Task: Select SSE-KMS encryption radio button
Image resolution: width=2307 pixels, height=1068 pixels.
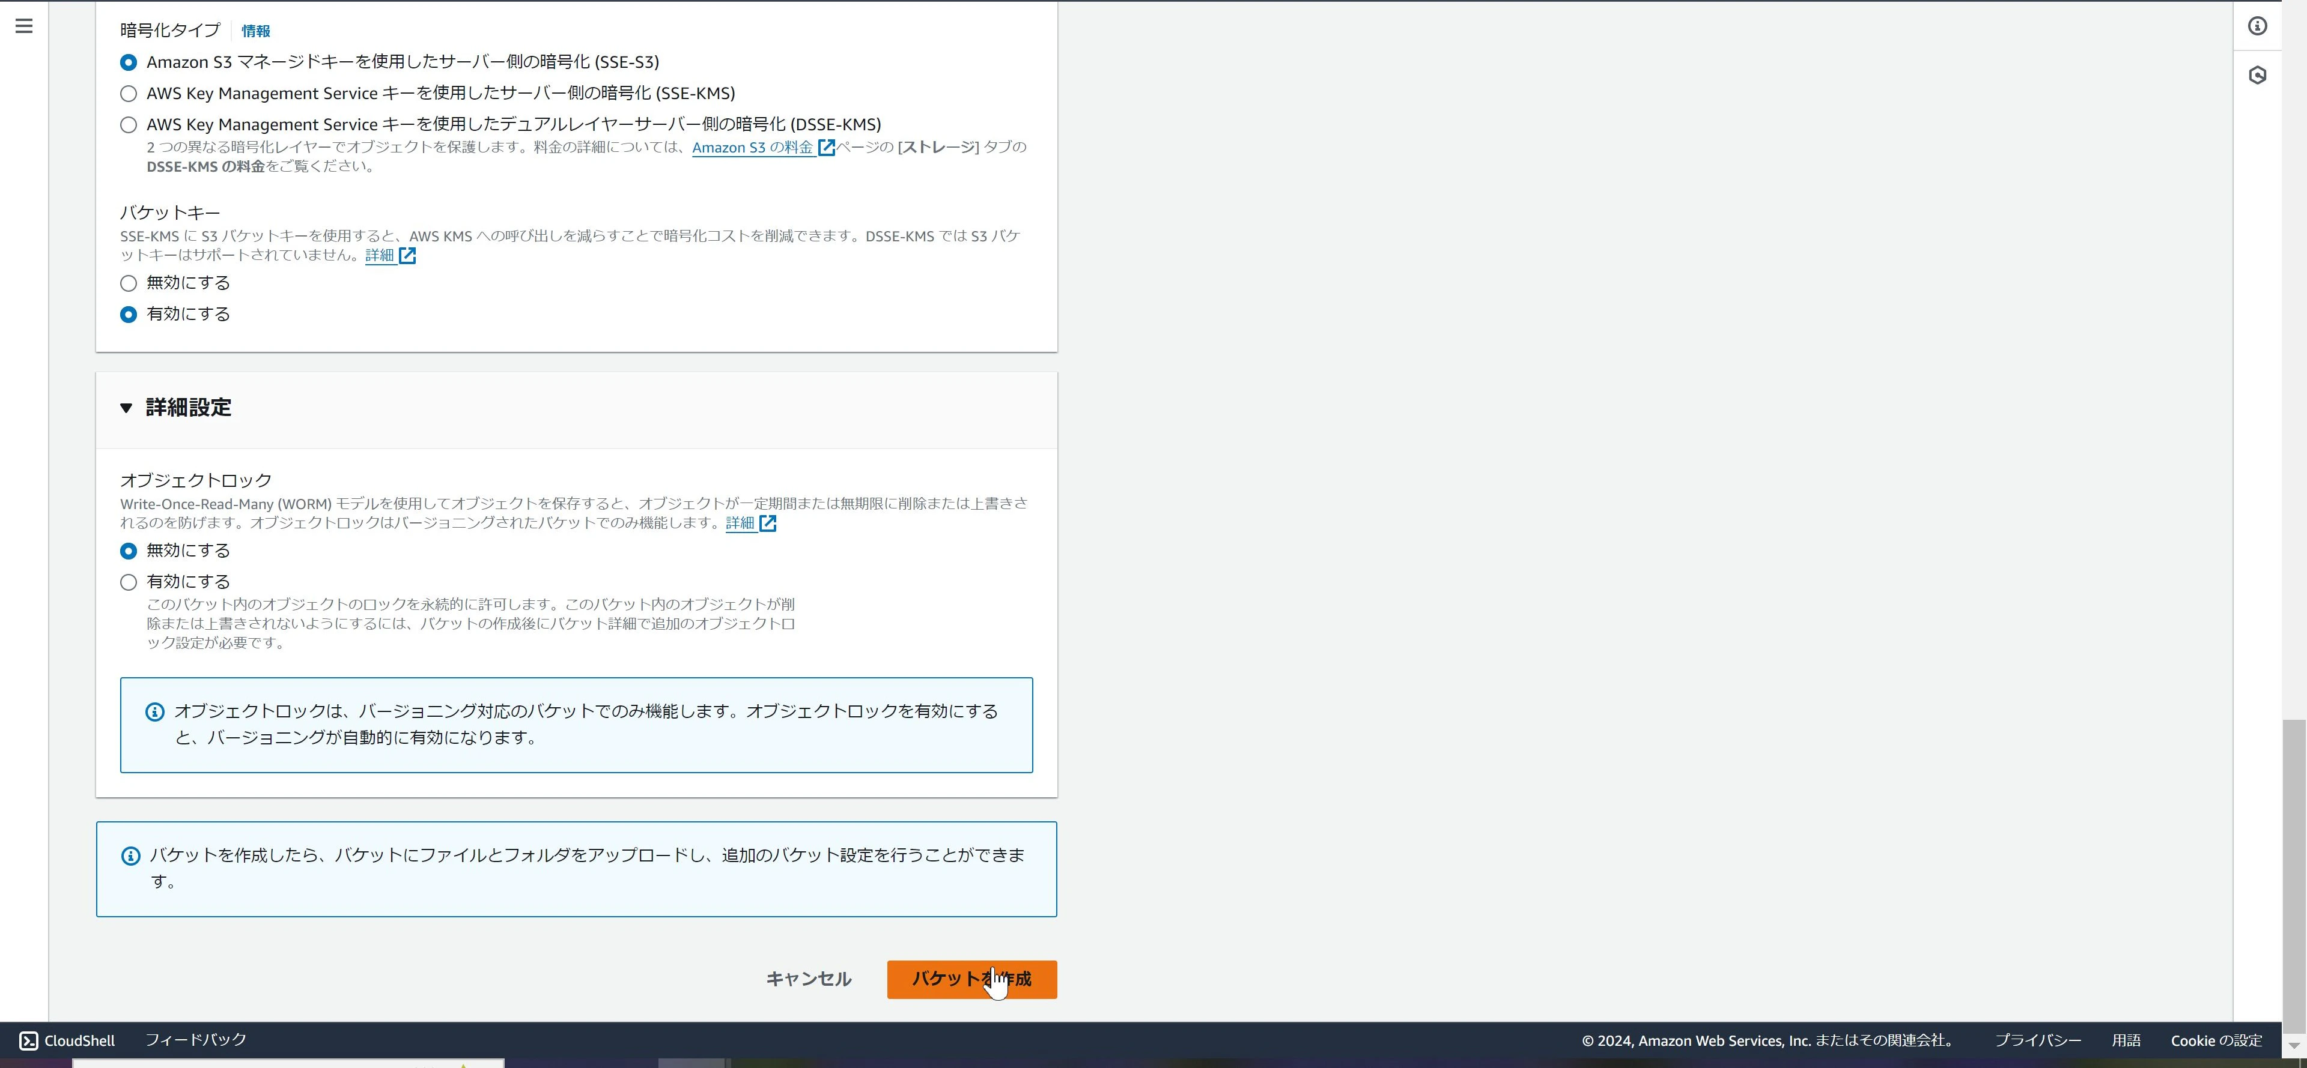Action: pyautogui.click(x=129, y=94)
